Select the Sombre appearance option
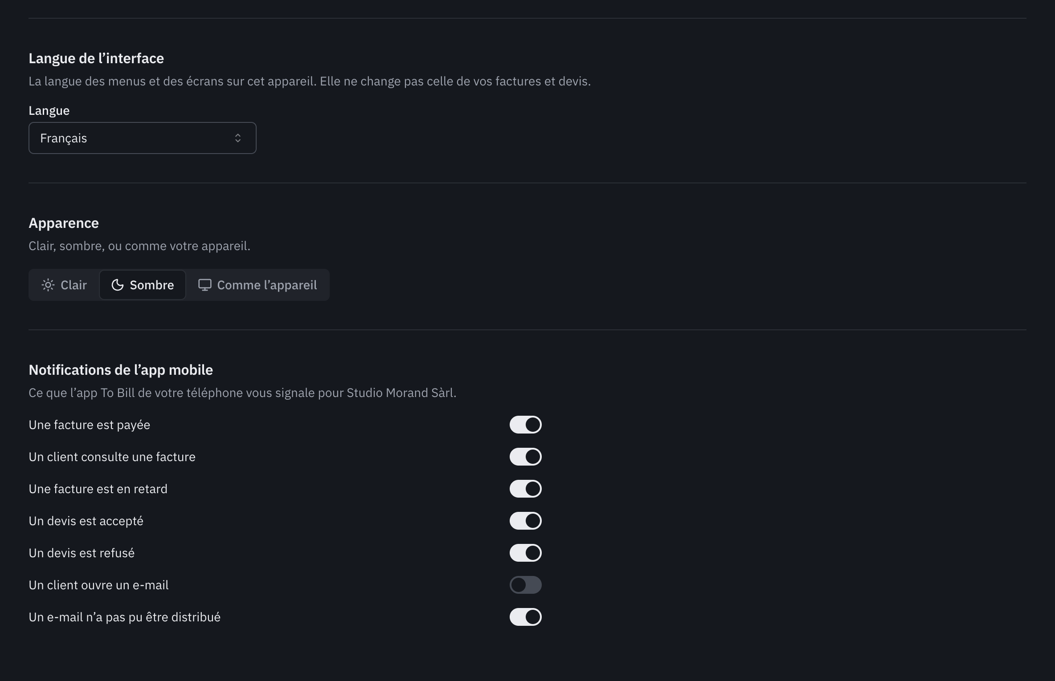Image resolution: width=1055 pixels, height=681 pixels. pyautogui.click(x=143, y=285)
